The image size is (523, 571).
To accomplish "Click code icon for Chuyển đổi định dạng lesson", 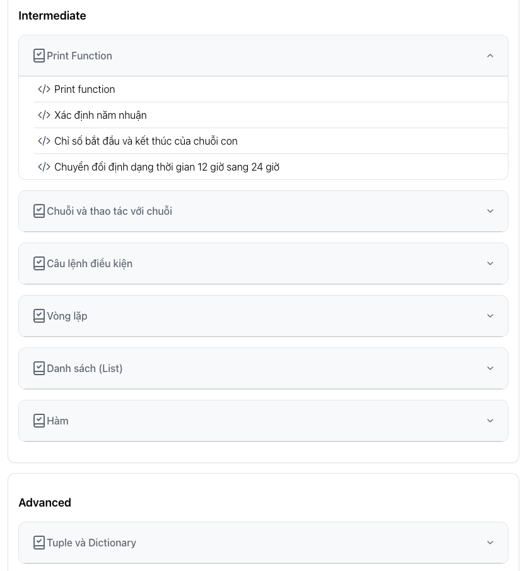I will tap(44, 167).
